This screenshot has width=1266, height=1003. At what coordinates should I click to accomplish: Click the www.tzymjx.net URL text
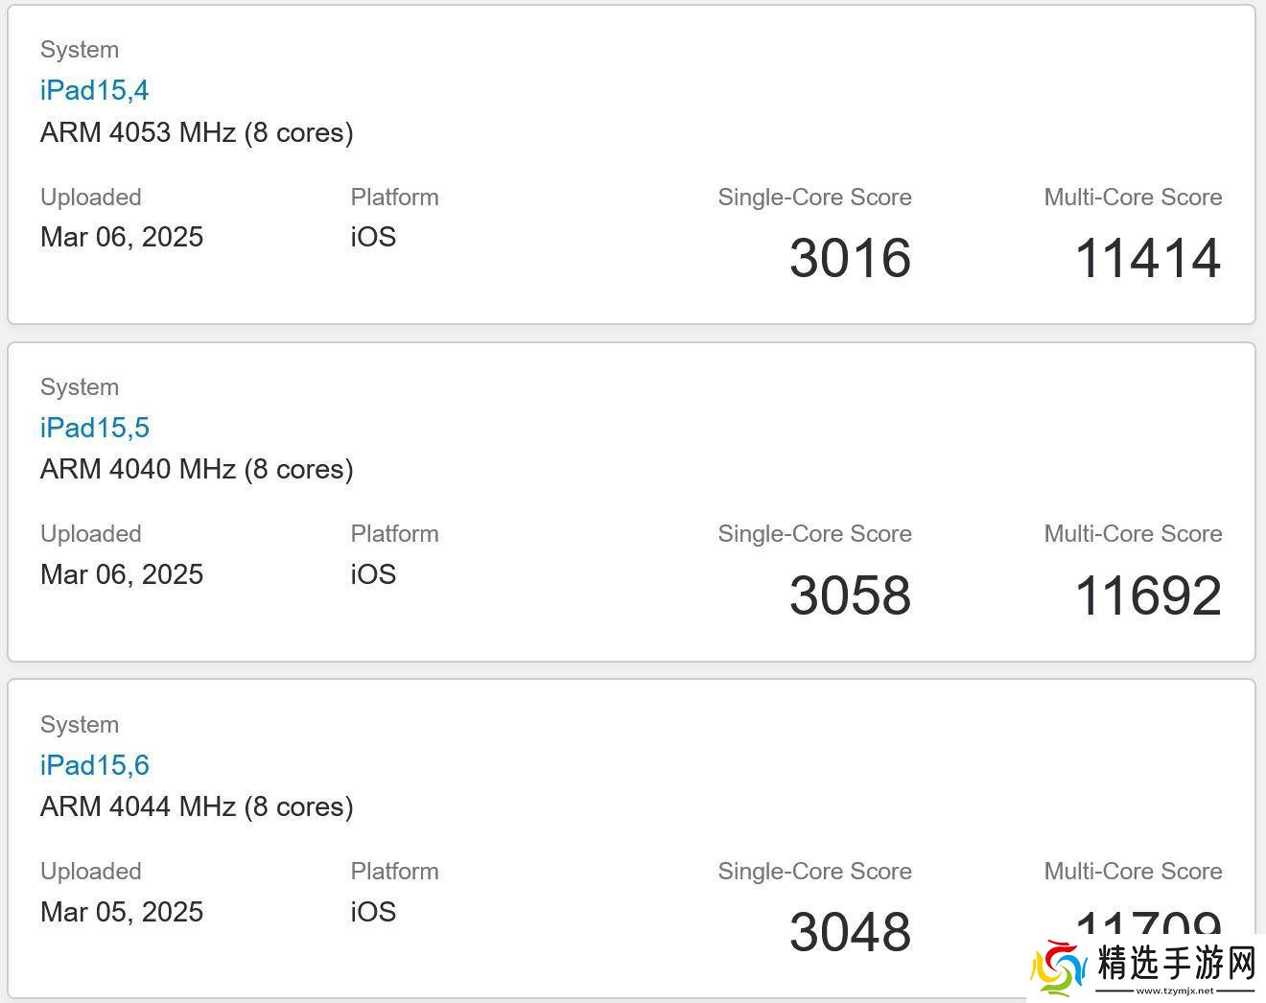(1175, 991)
